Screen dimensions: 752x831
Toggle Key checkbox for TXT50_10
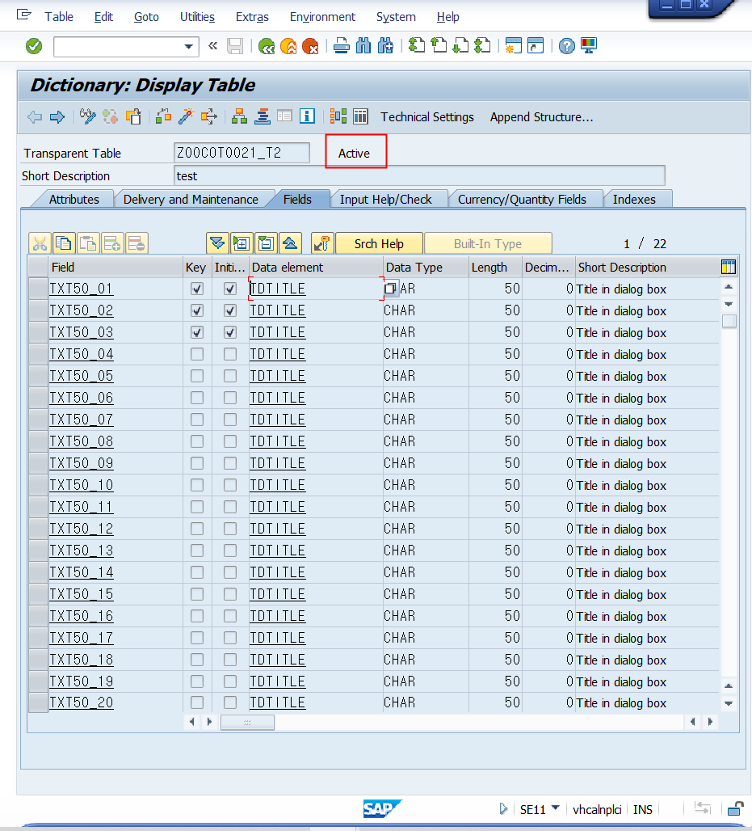pos(197,485)
